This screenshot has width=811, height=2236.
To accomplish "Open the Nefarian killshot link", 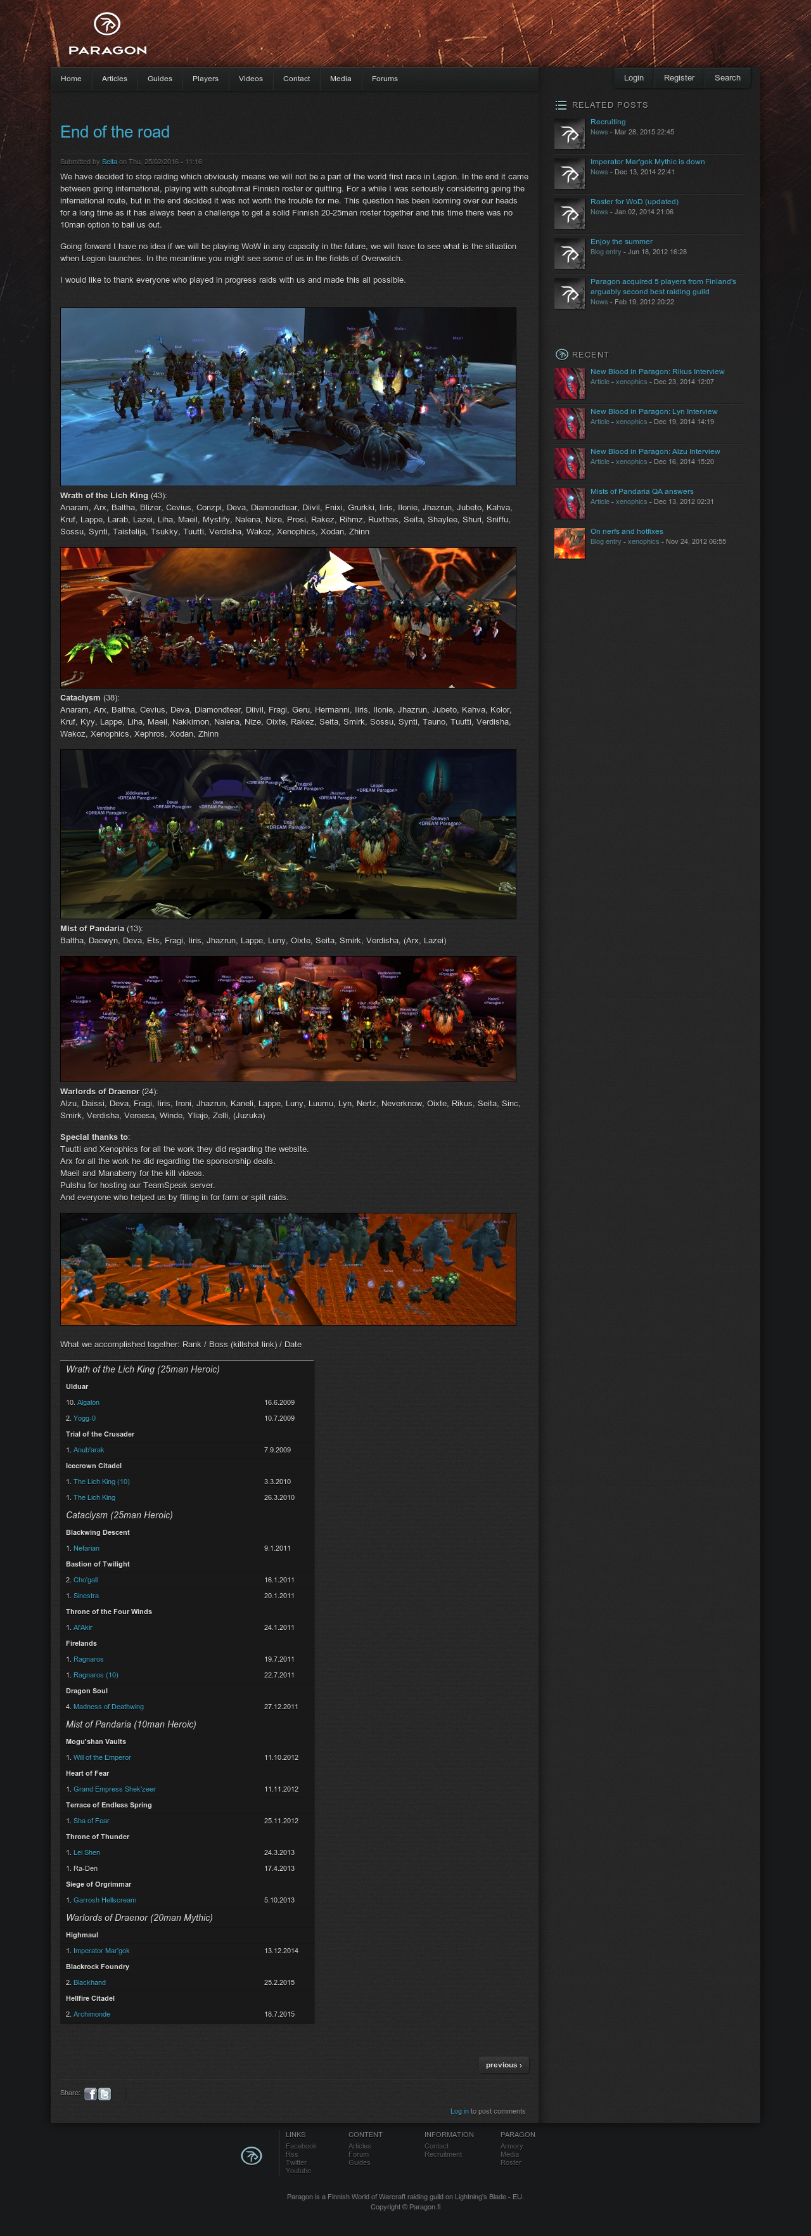I will (87, 1548).
